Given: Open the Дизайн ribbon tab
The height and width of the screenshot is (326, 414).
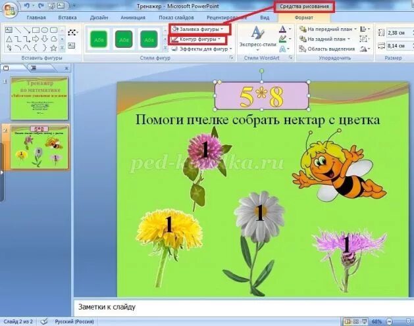Looking at the screenshot, I should 99,18.
